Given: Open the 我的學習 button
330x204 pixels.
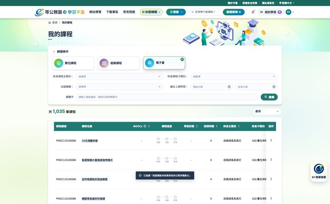Looking at the screenshot, I should pyautogui.click(x=271, y=12).
